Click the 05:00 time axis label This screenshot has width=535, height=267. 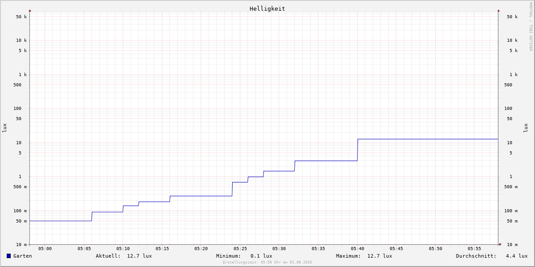pos(45,248)
